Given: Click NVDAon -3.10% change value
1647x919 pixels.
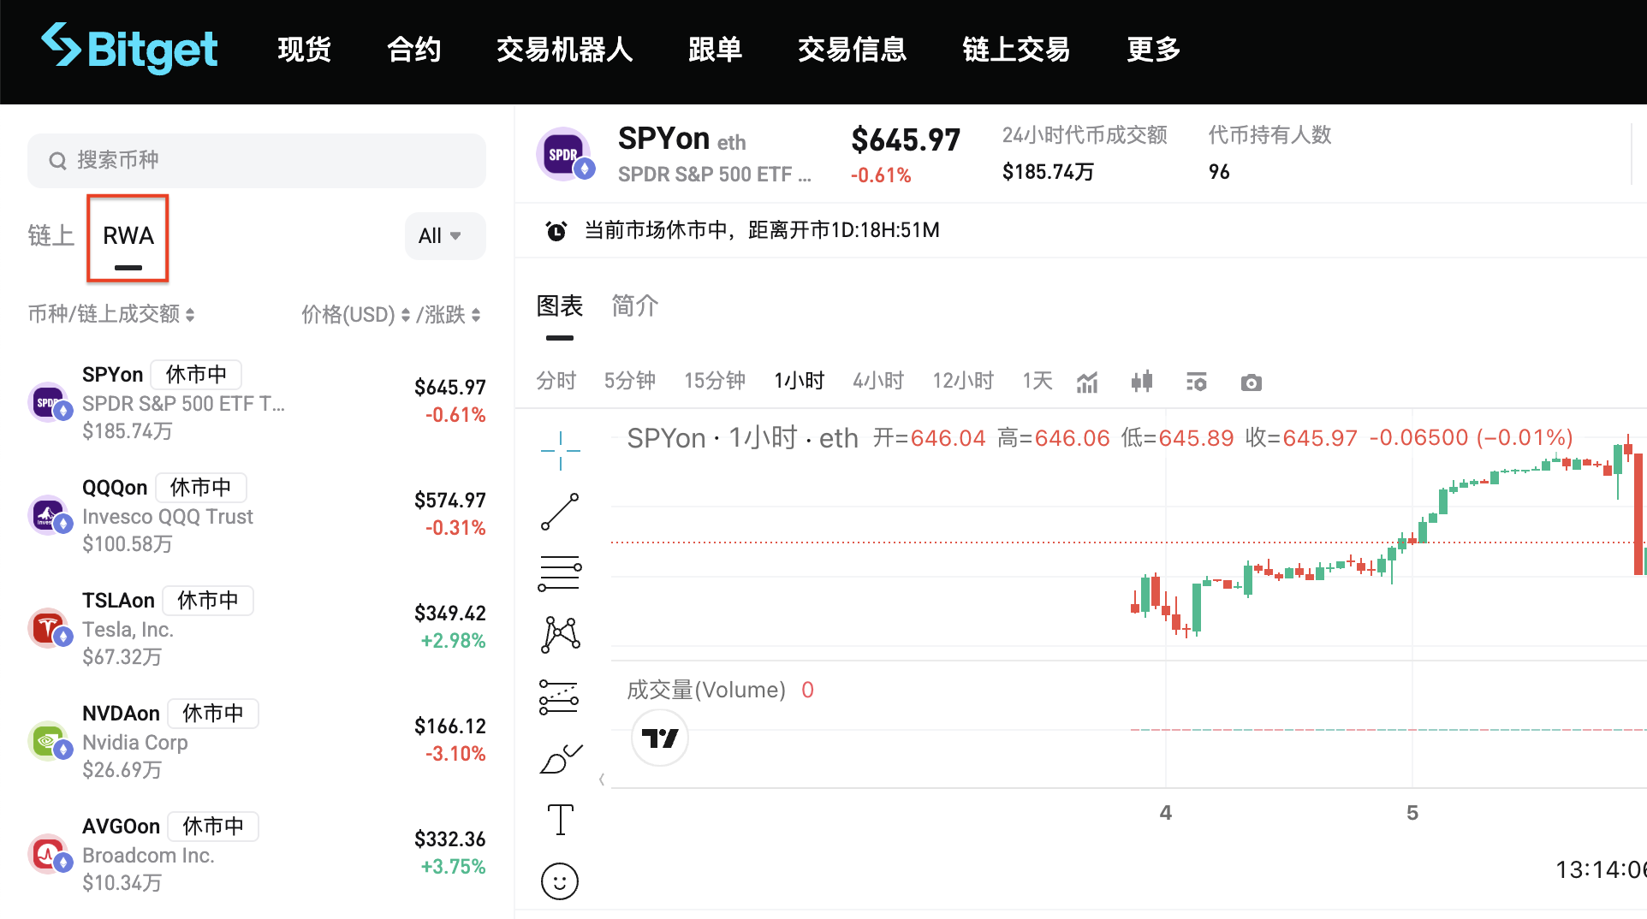Looking at the screenshot, I should 455,754.
